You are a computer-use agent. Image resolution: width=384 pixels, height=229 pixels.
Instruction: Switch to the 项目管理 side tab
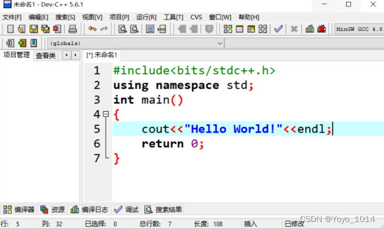tap(16, 55)
